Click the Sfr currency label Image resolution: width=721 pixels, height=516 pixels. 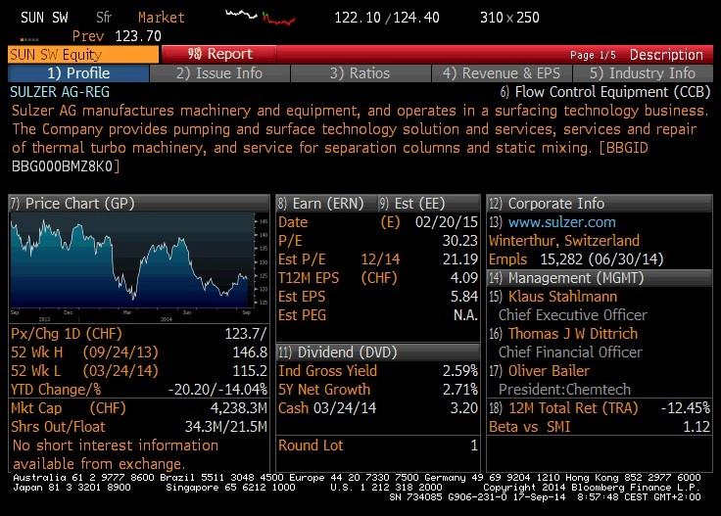tap(104, 18)
